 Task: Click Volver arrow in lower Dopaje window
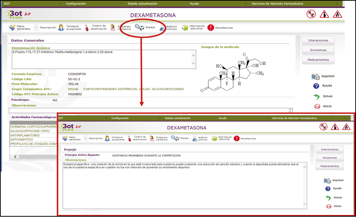(328, 197)
